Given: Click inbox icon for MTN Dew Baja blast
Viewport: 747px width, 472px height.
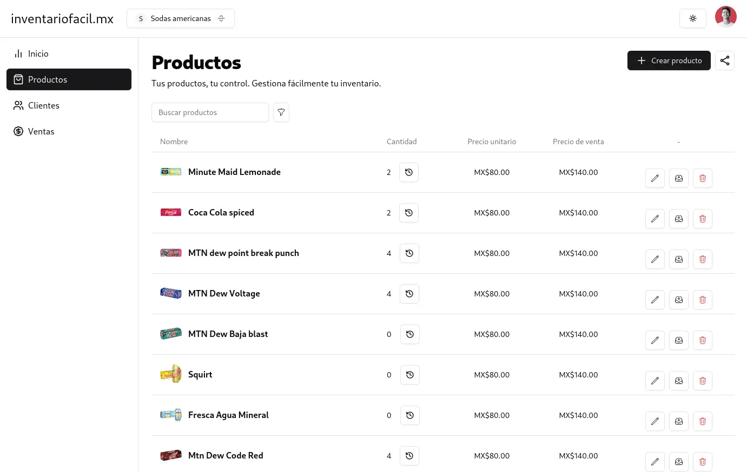Looking at the screenshot, I should point(679,340).
